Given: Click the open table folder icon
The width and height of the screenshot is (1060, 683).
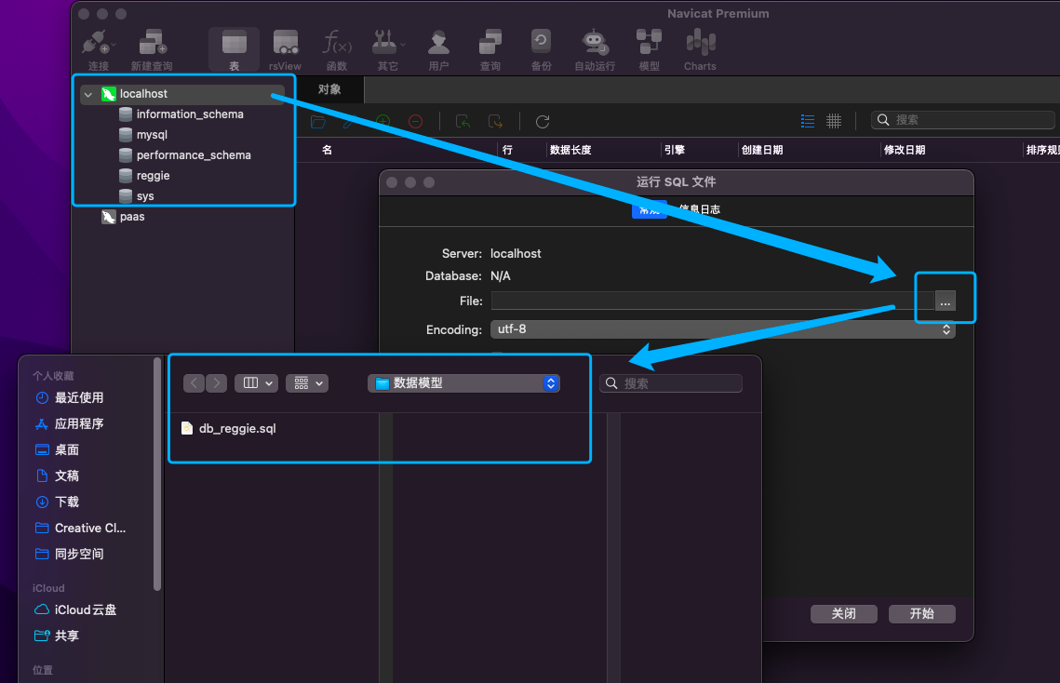Looking at the screenshot, I should [x=318, y=121].
